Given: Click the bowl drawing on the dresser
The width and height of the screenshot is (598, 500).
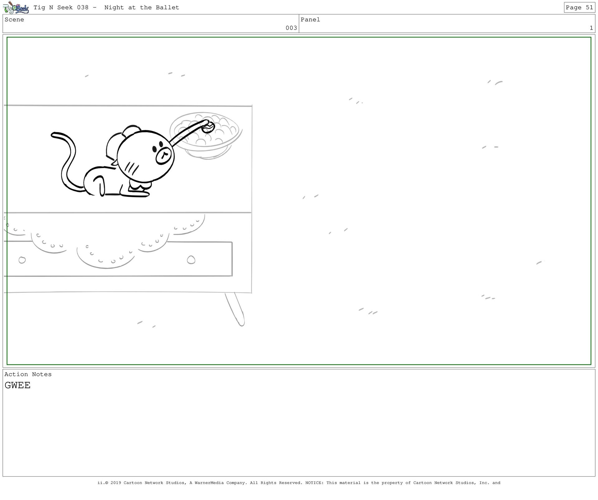Looking at the screenshot, I should 206,136.
